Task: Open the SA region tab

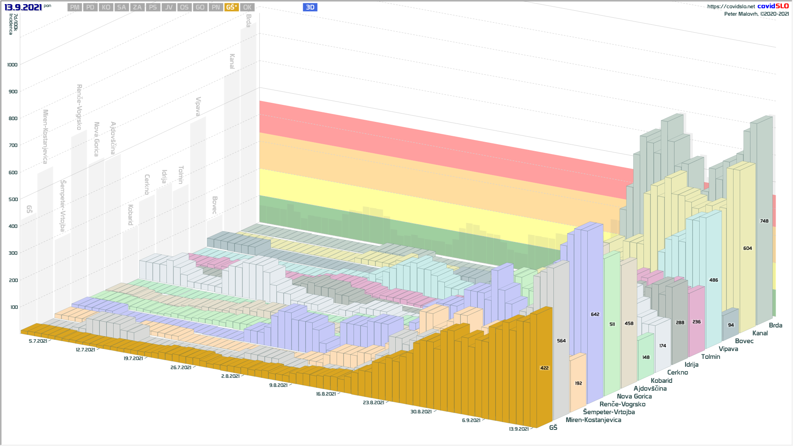Action: pyautogui.click(x=121, y=7)
